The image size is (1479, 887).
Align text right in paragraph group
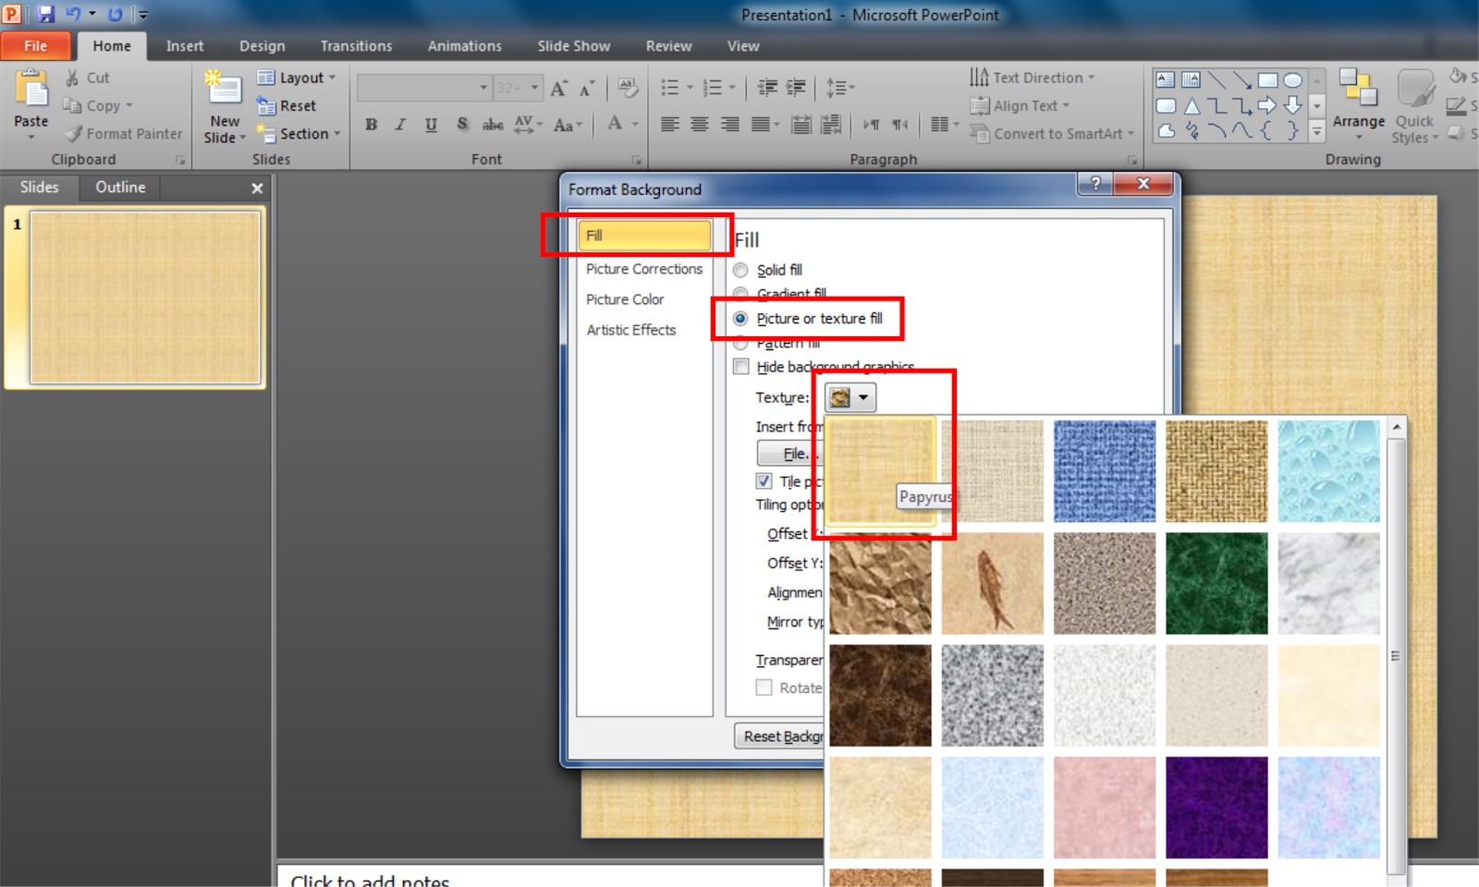pyautogui.click(x=730, y=125)
